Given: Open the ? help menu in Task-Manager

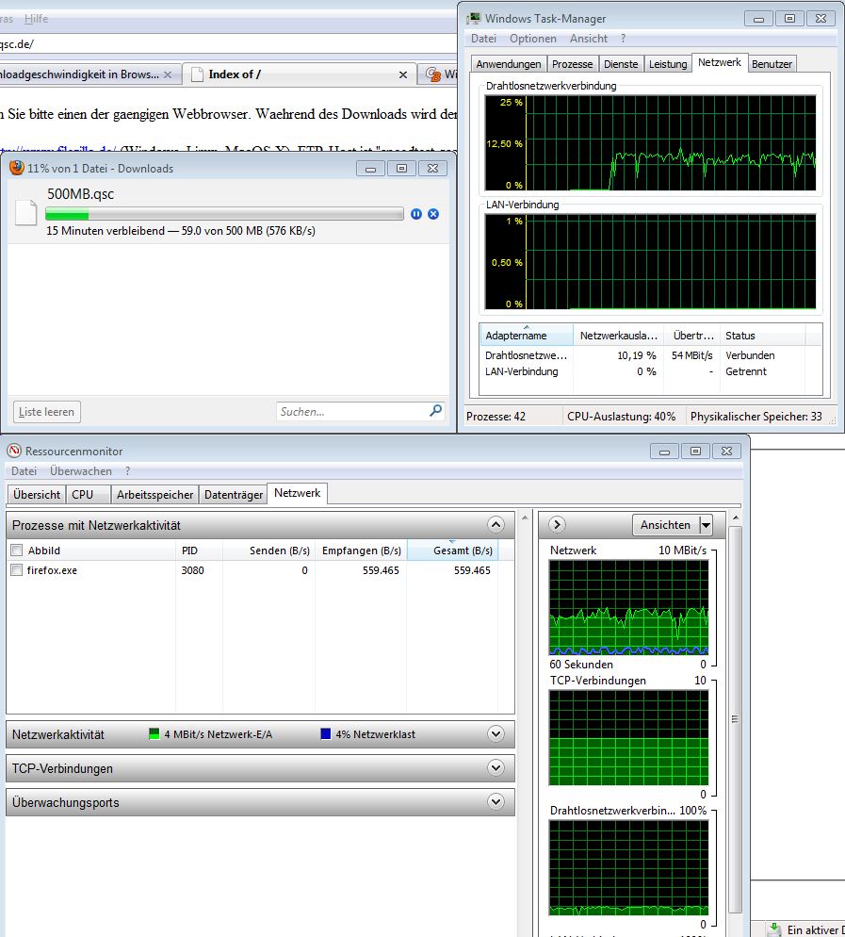Looking at the screenshot, I should coord(623,39).
